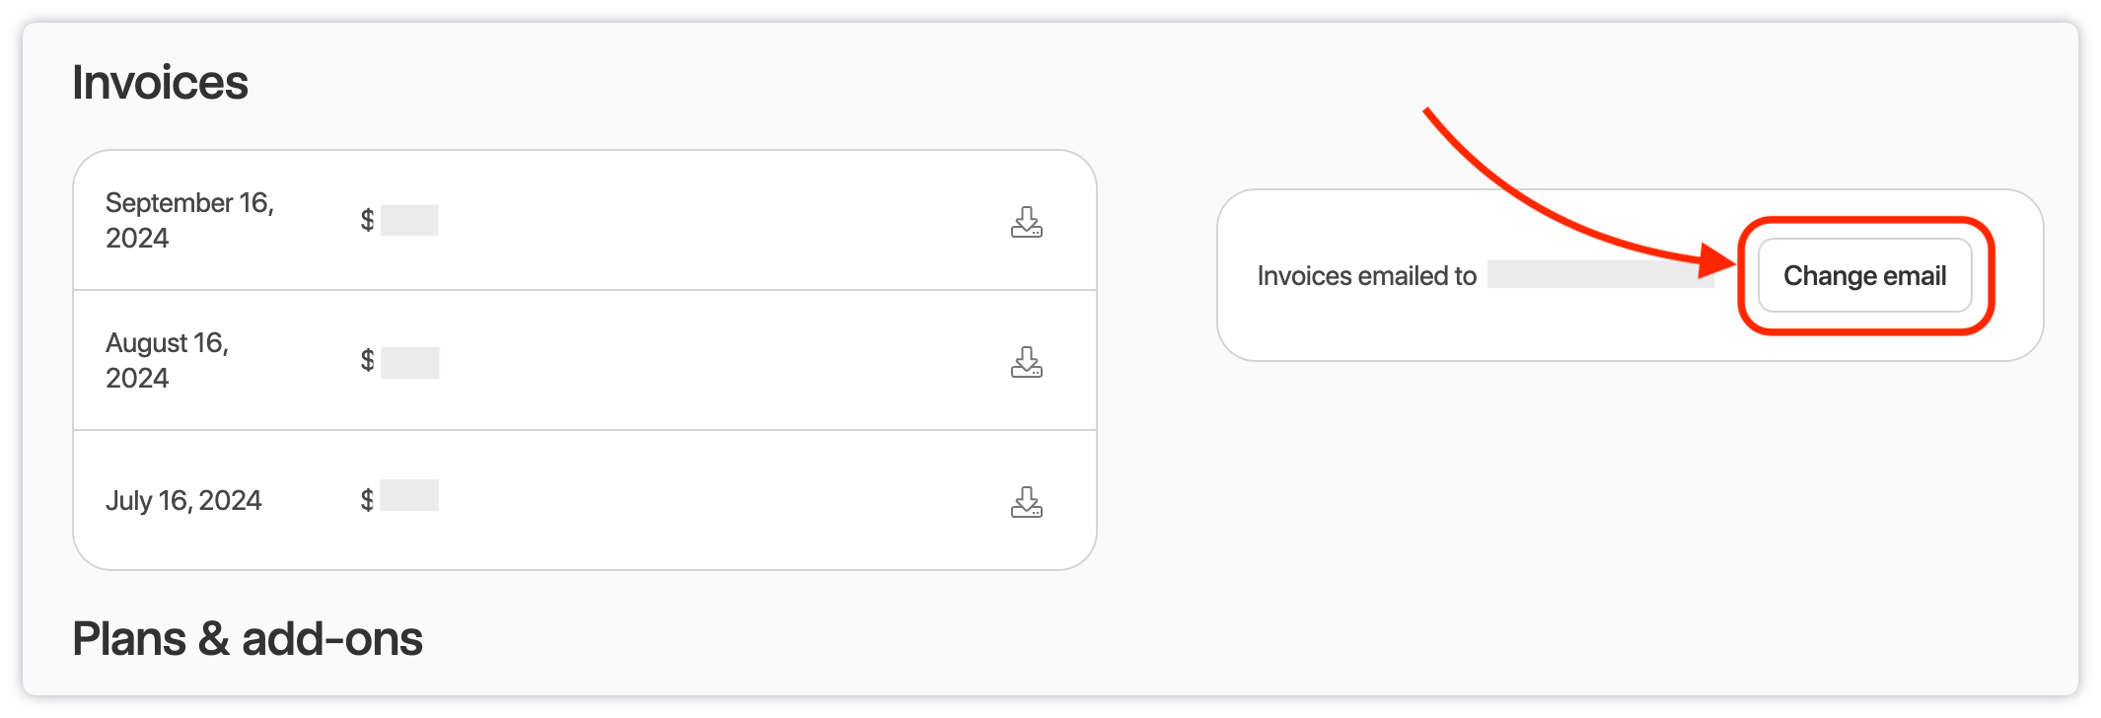Click the 'Invoices emailed to' label
Screen dimensions: 2101x718
click(x=1366, y=276)
